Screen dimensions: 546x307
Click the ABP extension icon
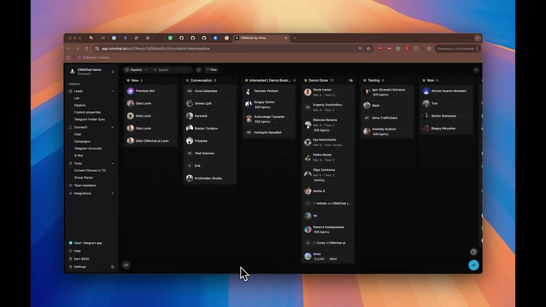coord(389,49)
